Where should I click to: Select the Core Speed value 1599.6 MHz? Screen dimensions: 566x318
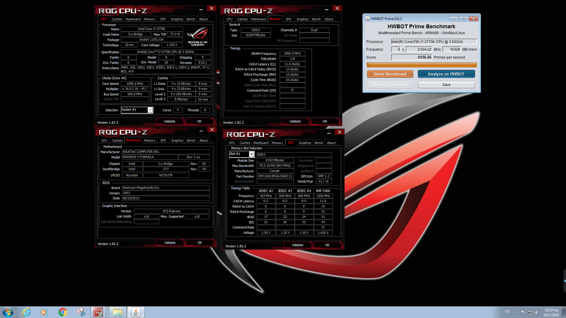pyautogui.click(x=135, y=83)
